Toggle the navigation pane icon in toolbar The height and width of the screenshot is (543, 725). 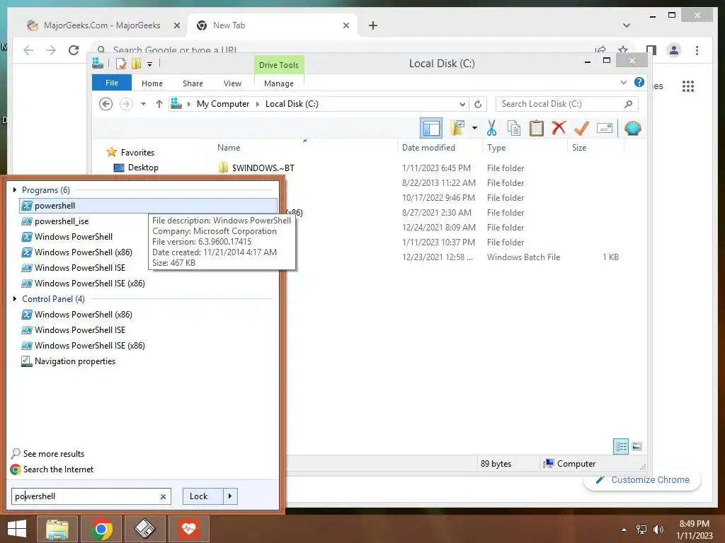[431, 128]
